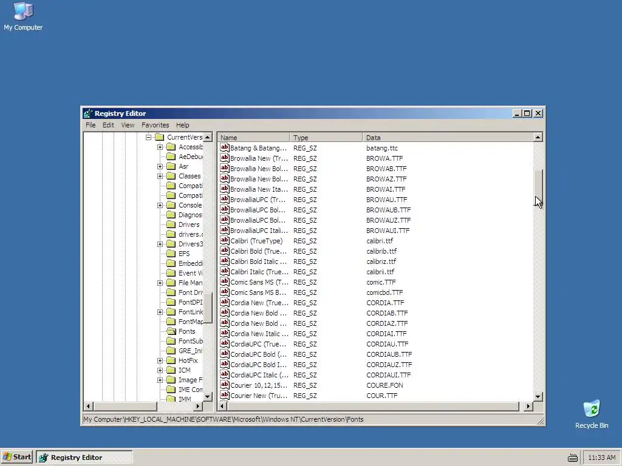The image size is (622, 466).
Task: Open the File menu
Action: click(x=91, y=125)
